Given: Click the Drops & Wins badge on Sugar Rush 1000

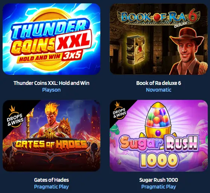Looking at the screenshot, I should 119,111.
